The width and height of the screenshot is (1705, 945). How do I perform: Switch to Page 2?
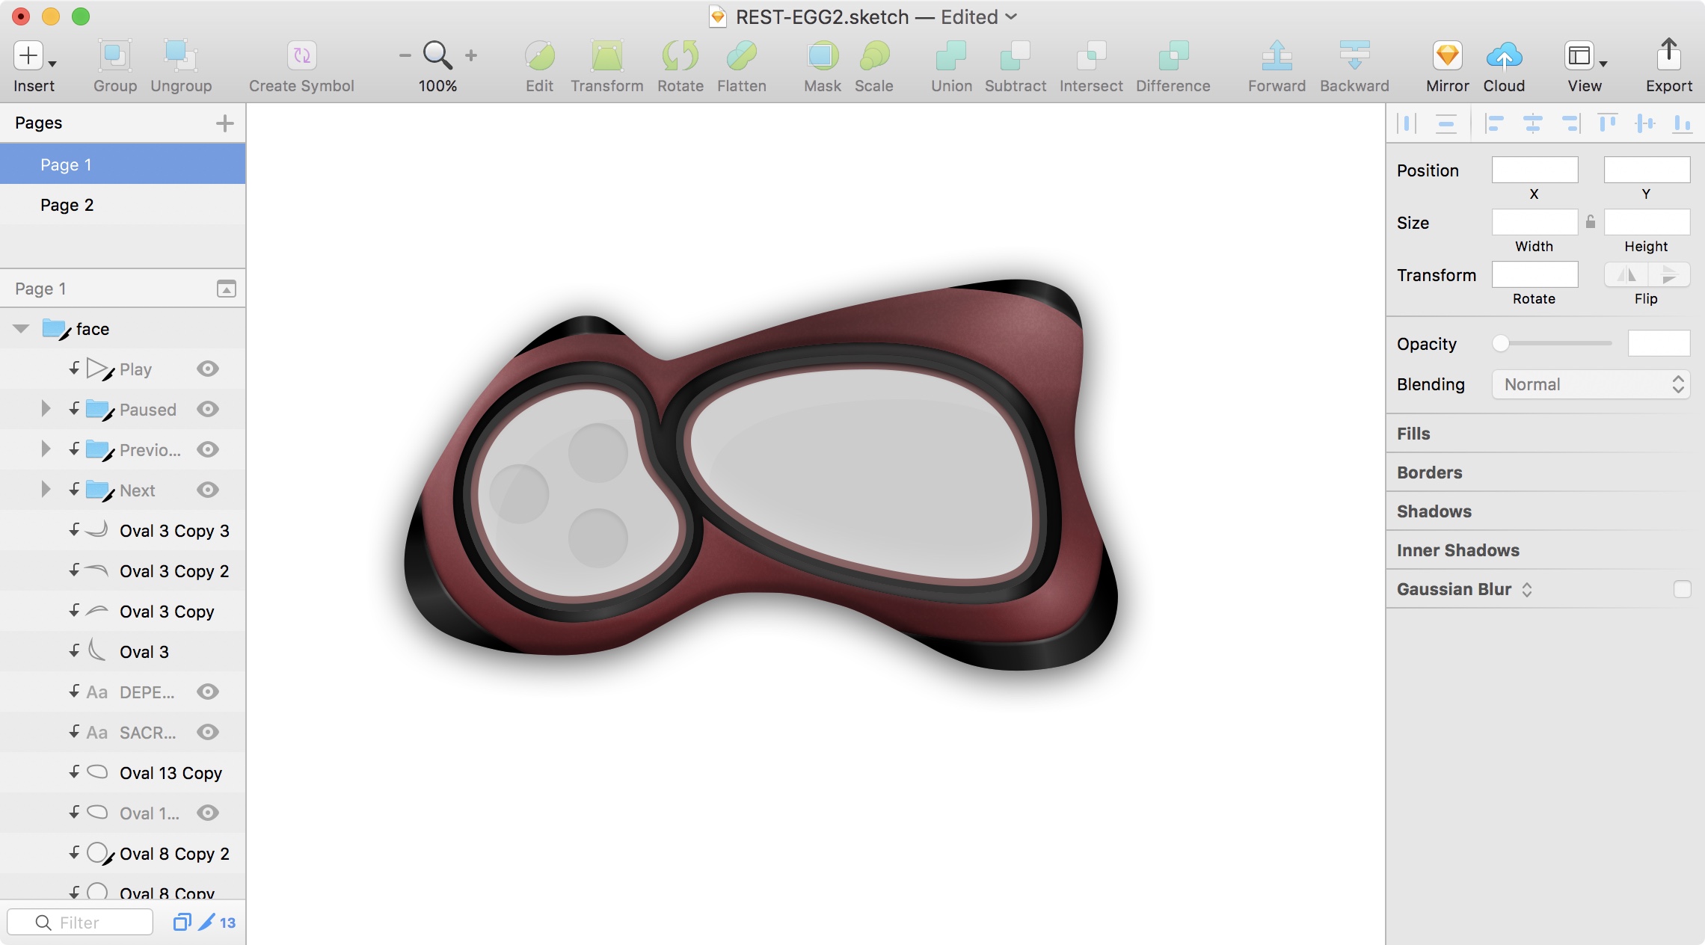tap(67, 205)
